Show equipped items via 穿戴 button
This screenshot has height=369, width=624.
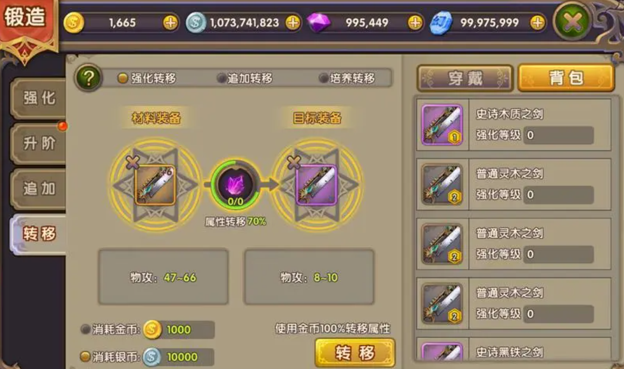coord(465,78)
